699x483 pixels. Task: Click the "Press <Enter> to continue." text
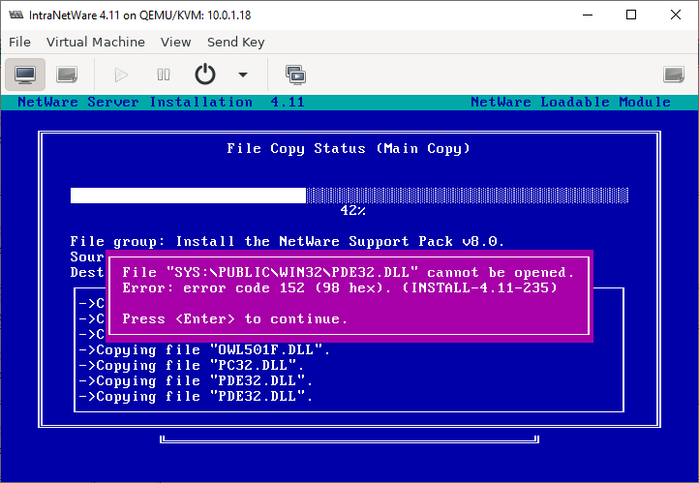(x=234, y=319)
